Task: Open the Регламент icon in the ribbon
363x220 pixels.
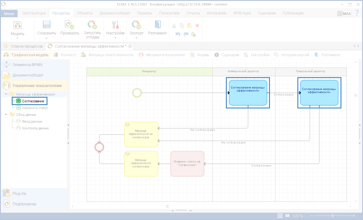Action: click(x=157, y=25)
